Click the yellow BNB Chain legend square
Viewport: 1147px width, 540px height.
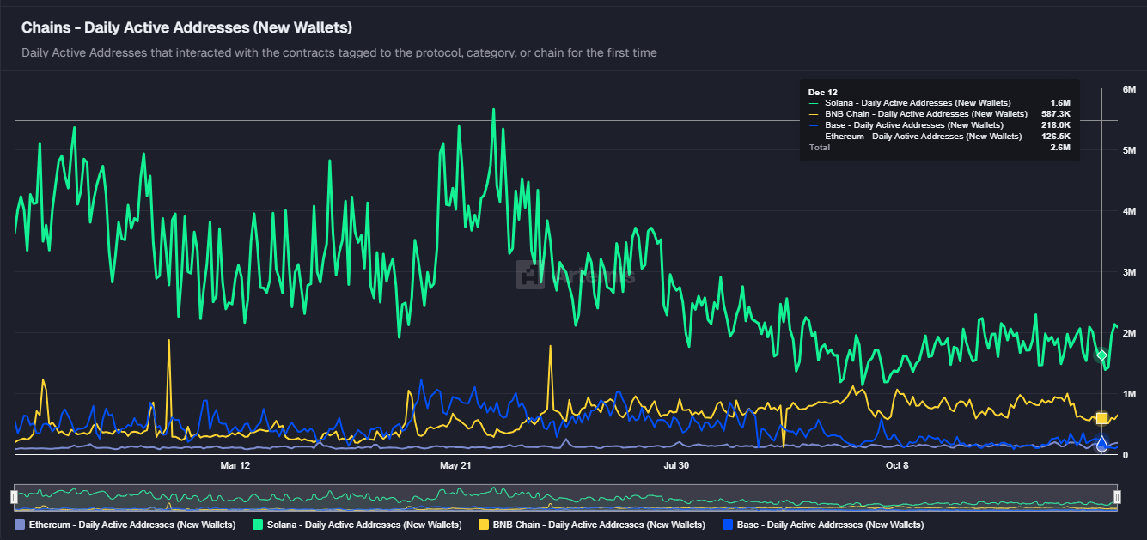[484, 525]
